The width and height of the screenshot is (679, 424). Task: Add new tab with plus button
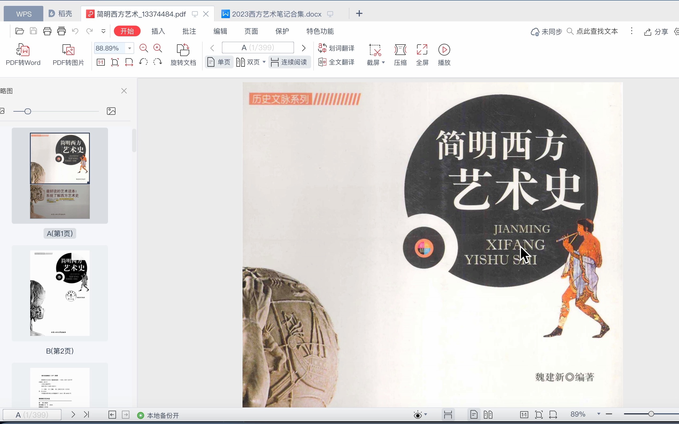tap(359, 13)
